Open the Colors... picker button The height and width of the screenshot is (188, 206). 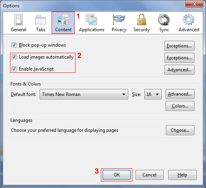[x=180, y=106]
